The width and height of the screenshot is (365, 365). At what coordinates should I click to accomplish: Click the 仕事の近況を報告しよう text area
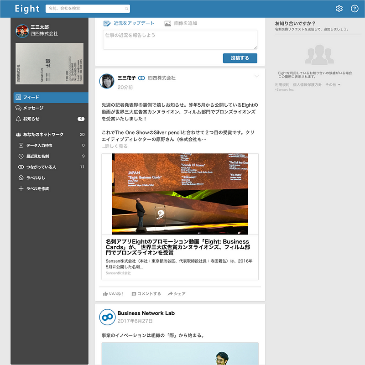180,40
